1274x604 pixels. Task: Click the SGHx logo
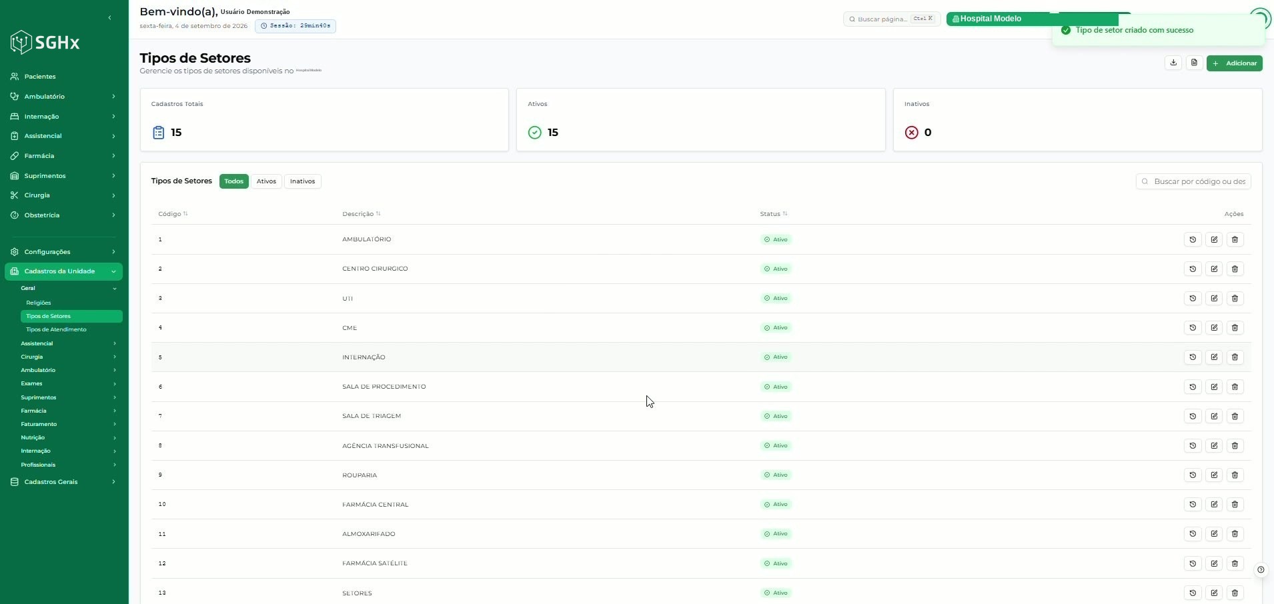(45, 42)
